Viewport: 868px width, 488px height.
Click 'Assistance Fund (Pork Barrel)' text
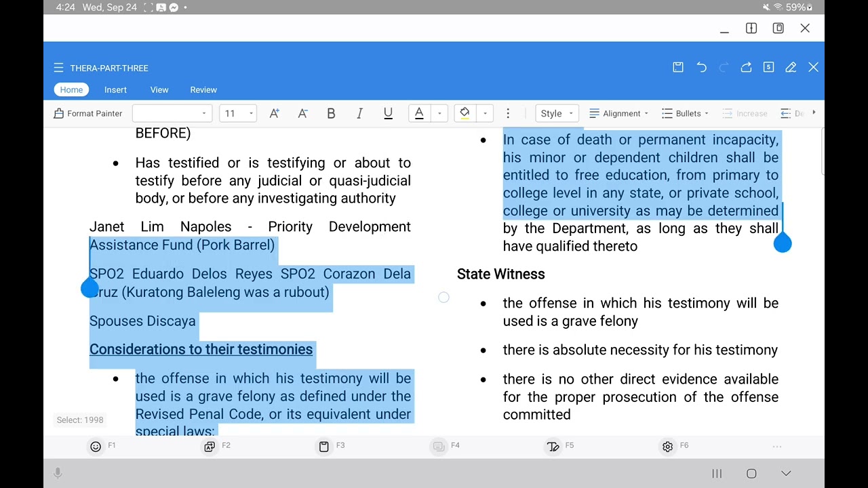click(182, 245)
